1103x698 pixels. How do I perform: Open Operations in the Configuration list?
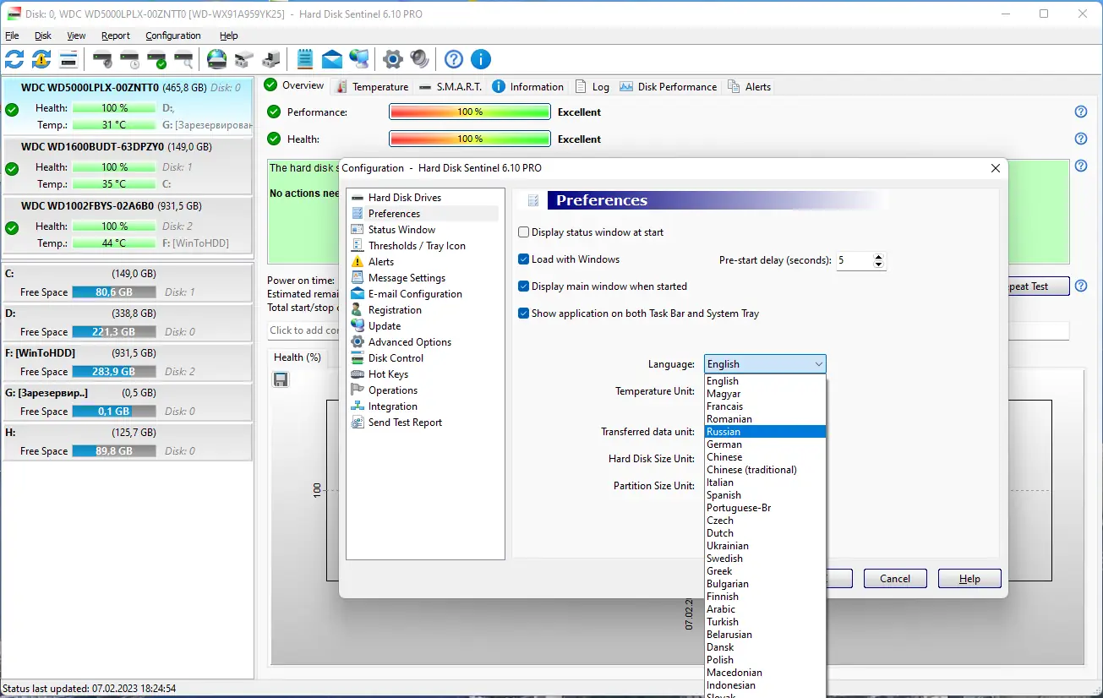click(393, 390)
